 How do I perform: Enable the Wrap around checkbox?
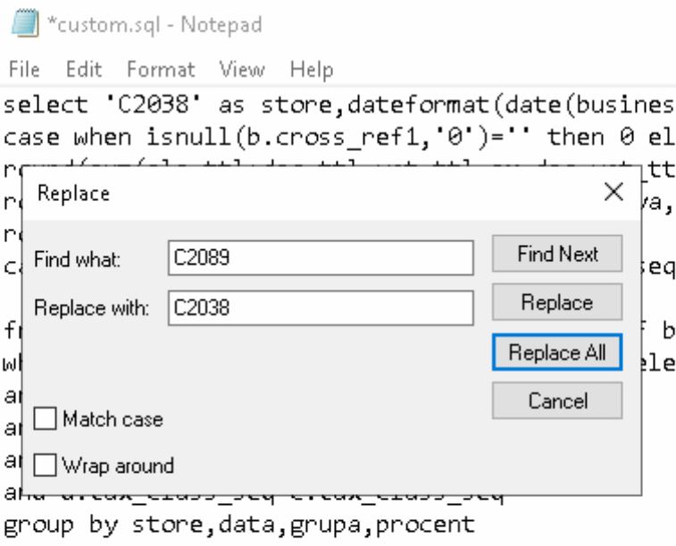pos(45,466)
